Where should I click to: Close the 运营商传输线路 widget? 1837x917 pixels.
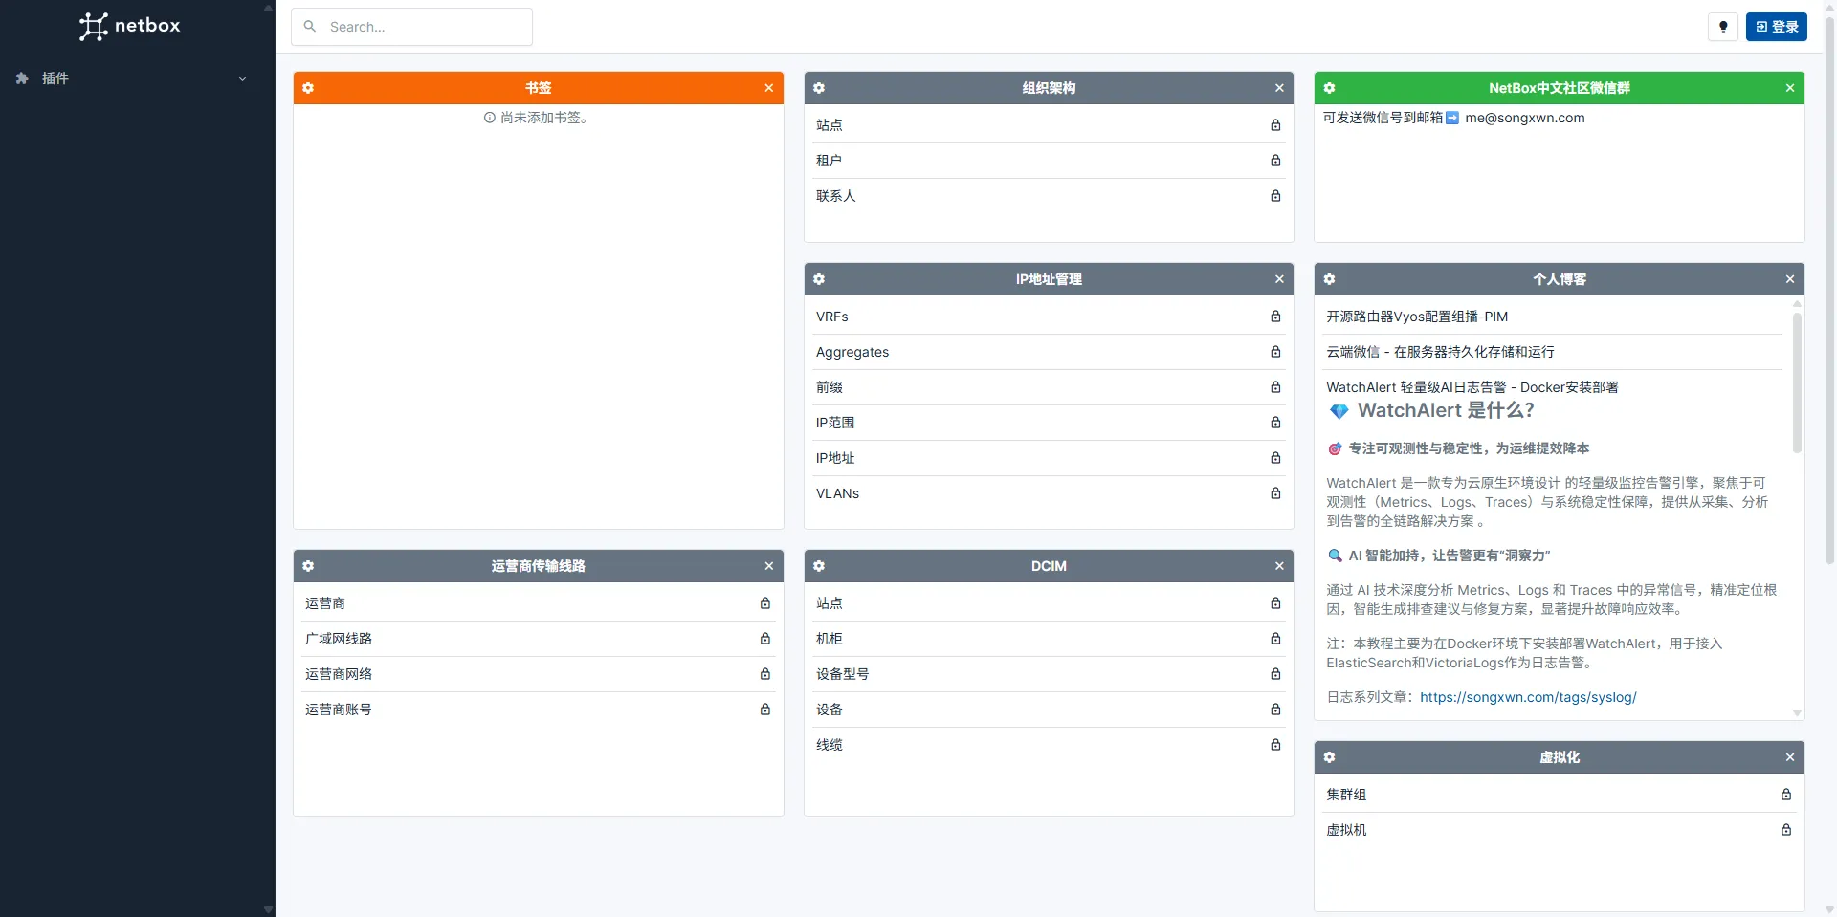coord(769,566)
